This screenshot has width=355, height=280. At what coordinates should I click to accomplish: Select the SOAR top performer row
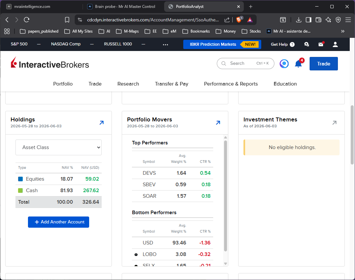tap(172, 196)
